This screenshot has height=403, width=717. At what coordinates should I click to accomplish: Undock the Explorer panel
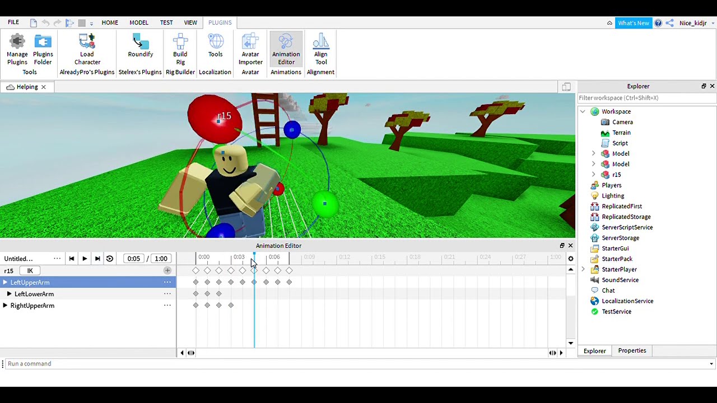pyautogui.click(x=704, y=86)
